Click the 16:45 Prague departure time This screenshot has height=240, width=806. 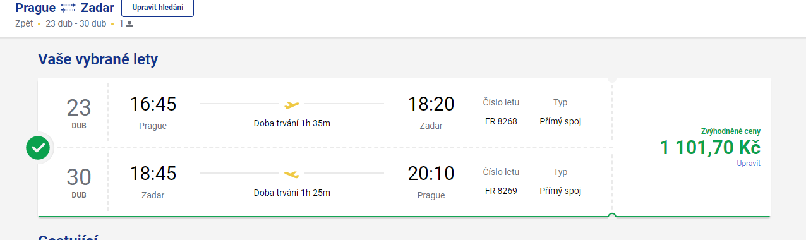[x=153, y=104]
